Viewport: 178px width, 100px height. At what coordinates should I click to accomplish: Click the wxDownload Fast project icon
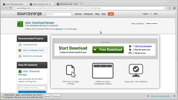click(20, 45)
